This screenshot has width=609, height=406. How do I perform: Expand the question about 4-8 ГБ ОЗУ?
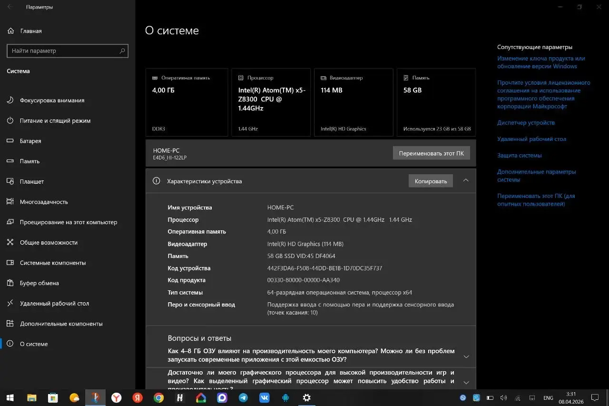point(466,356)
